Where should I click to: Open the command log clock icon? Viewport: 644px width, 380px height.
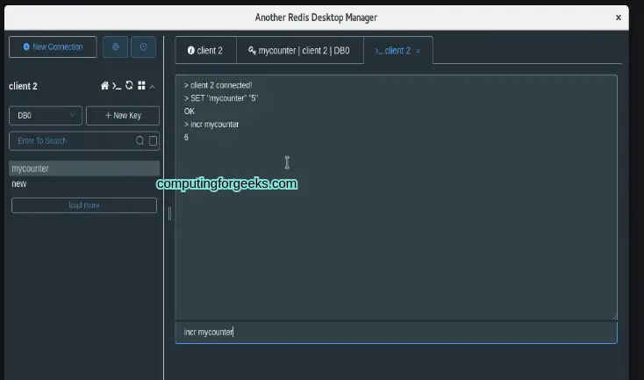pyautogui.click(x=143, y=47)
